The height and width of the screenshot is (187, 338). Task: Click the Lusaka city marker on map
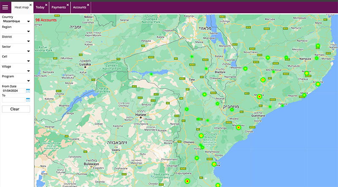[x=86, y=67]
